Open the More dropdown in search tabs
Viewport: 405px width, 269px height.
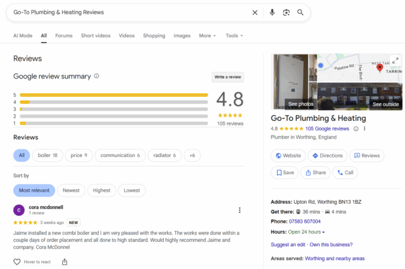pyautogui.click(x=207, y=35)
